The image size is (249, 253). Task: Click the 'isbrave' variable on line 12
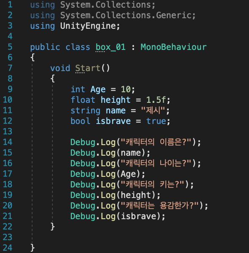pyautogui.click(x=113, y=121)
